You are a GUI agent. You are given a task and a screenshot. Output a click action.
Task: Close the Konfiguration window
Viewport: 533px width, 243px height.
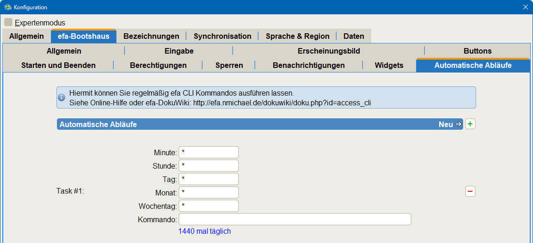coord(525,7)
